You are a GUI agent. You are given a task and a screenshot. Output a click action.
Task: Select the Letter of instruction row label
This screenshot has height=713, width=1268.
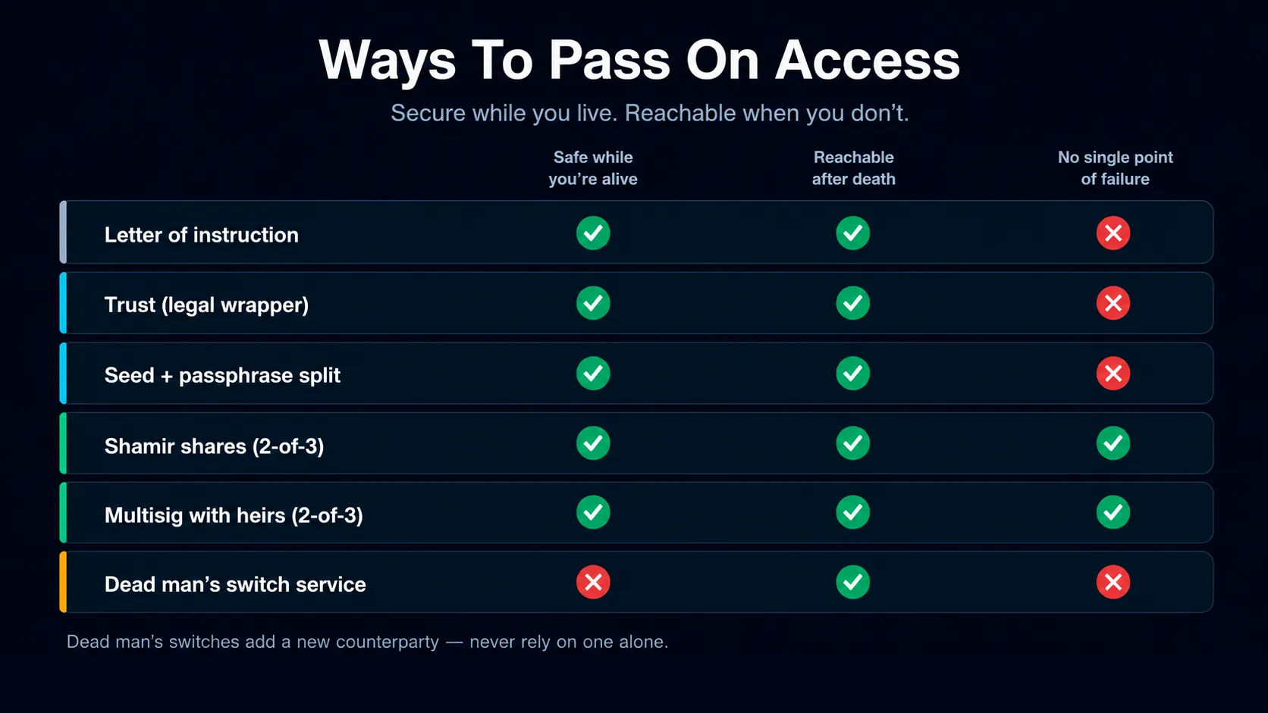(202, 235)
